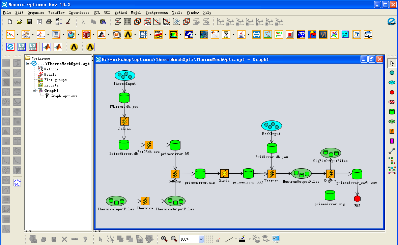The image size is (398, 245).
Task: Select the orange action node tool
Action: pyautogui.click(x=392, y=131)
